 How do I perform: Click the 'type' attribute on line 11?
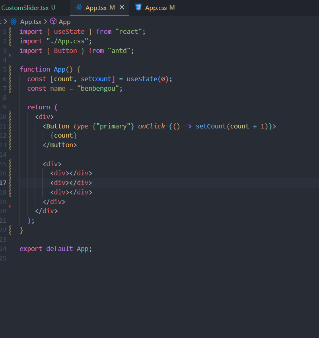81,126
